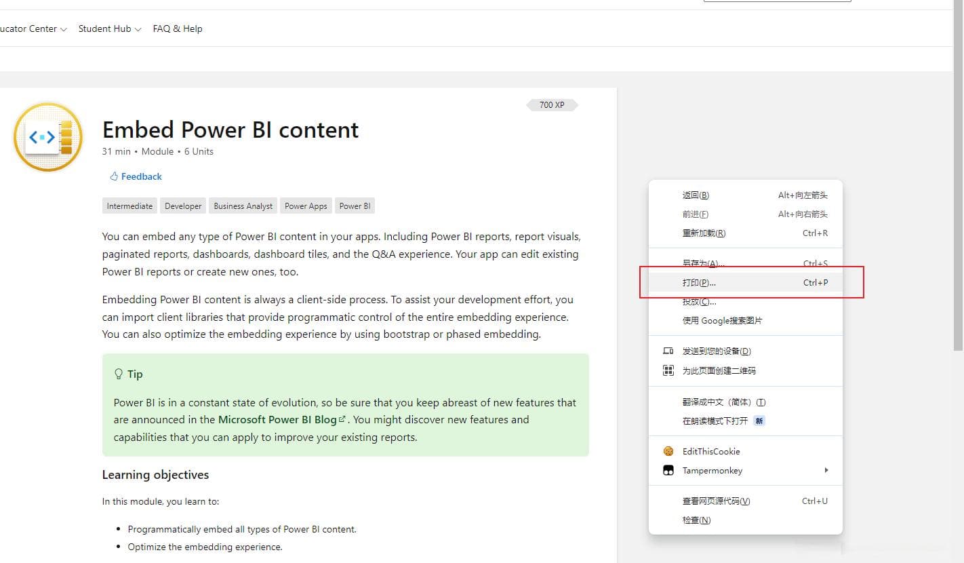Click the '31 min • Module • 6 Units' text
Screen dimensions: 964x563
click(158, 151)
